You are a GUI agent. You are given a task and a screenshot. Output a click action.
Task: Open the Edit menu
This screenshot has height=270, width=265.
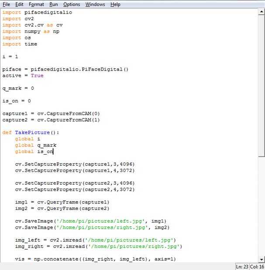19,4
